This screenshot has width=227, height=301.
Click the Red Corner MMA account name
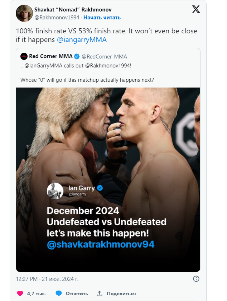51,56
